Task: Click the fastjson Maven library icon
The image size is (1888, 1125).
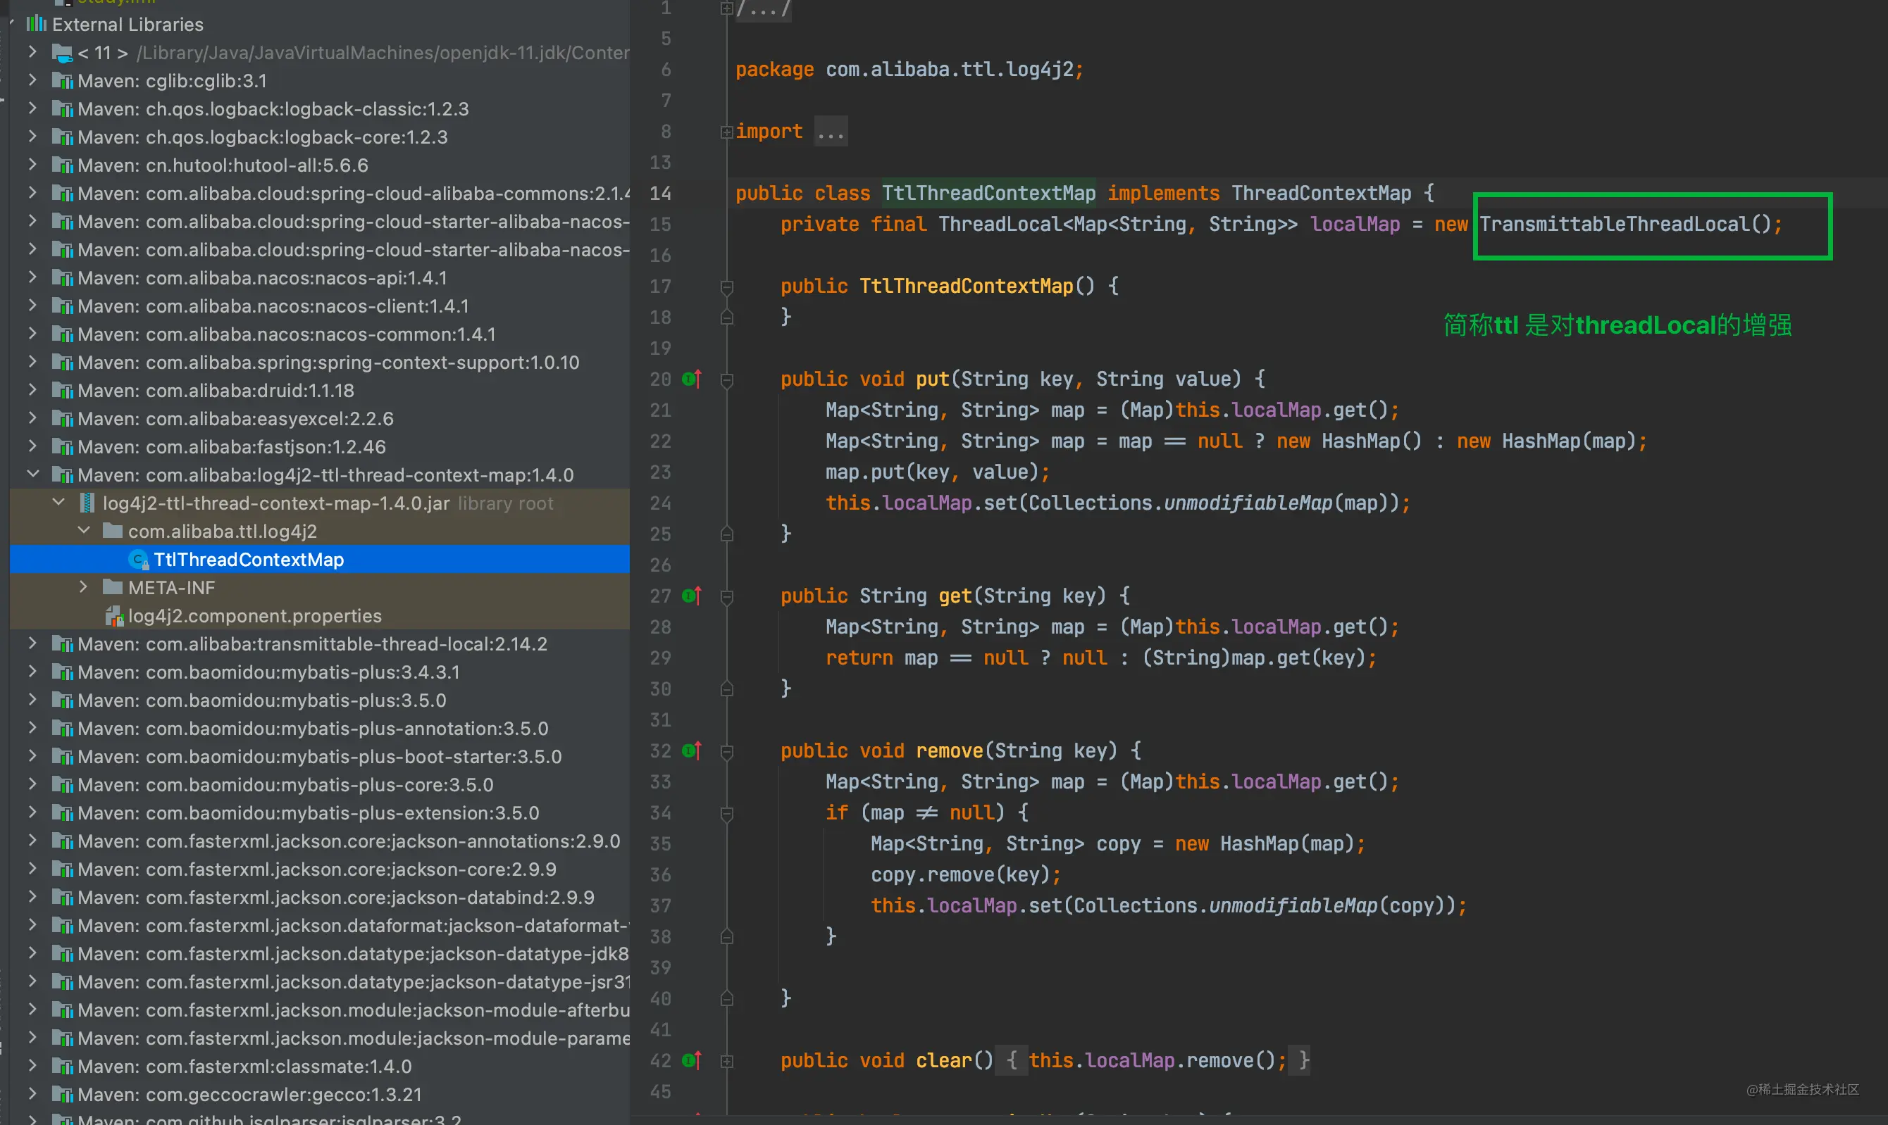Action: (x=62, y=447)
